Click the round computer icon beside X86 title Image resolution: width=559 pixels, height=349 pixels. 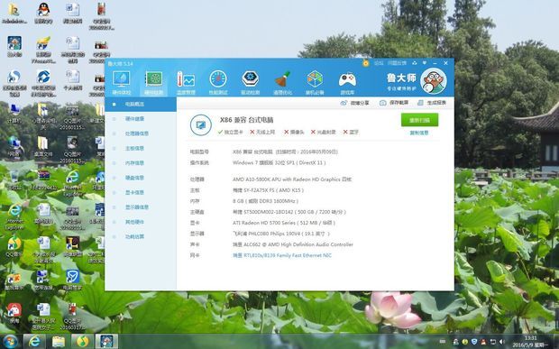(x=201, y=125)
